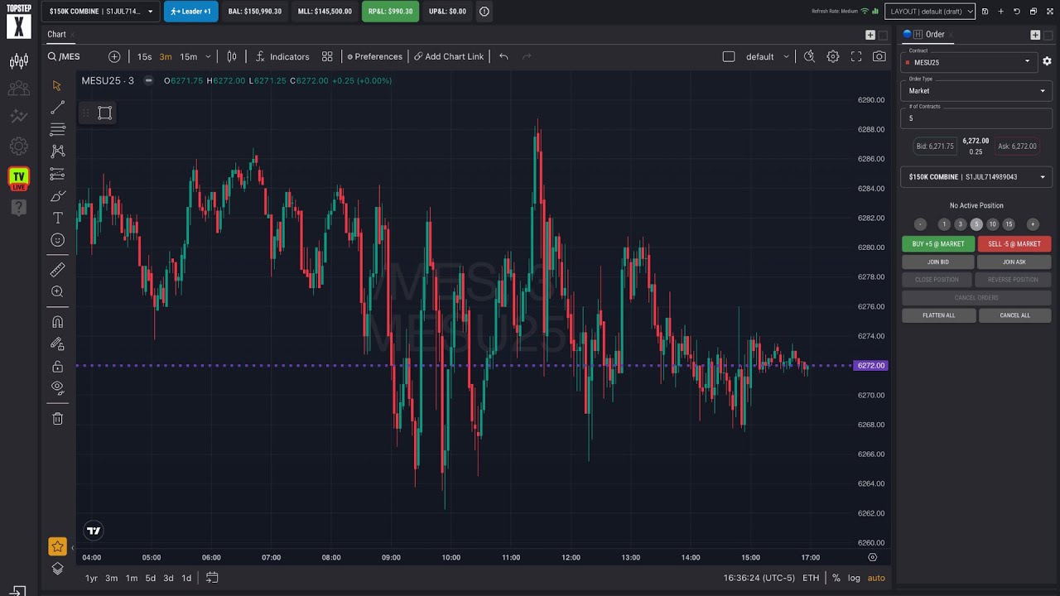1060x596 pixels.
Task: Select 5 contracts quick quantity
Action: pyautogui.click(x=976, y=224)
